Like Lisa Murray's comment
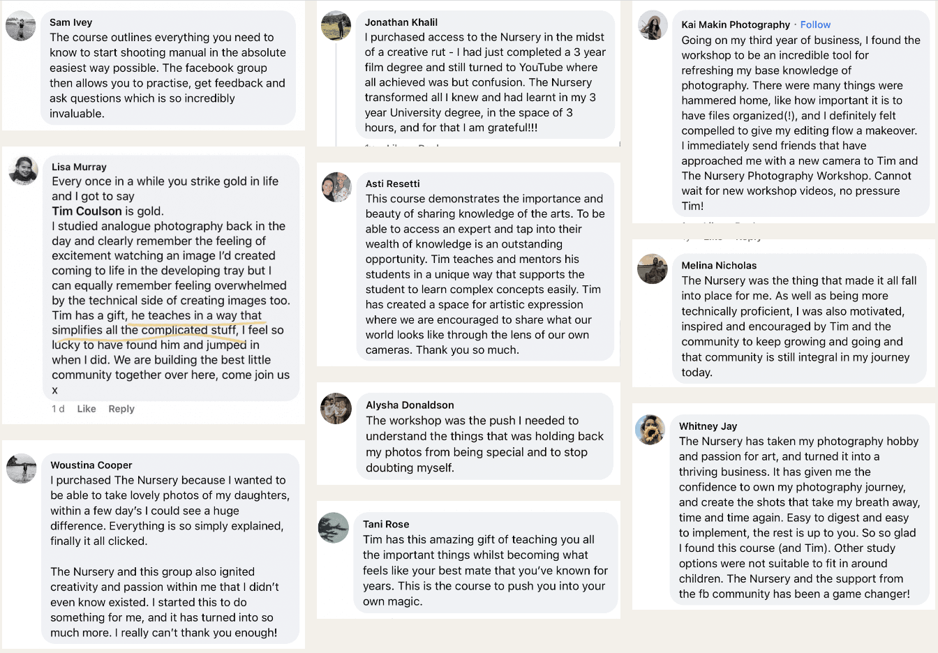The image size is (938, 653). tap(87, 409)
